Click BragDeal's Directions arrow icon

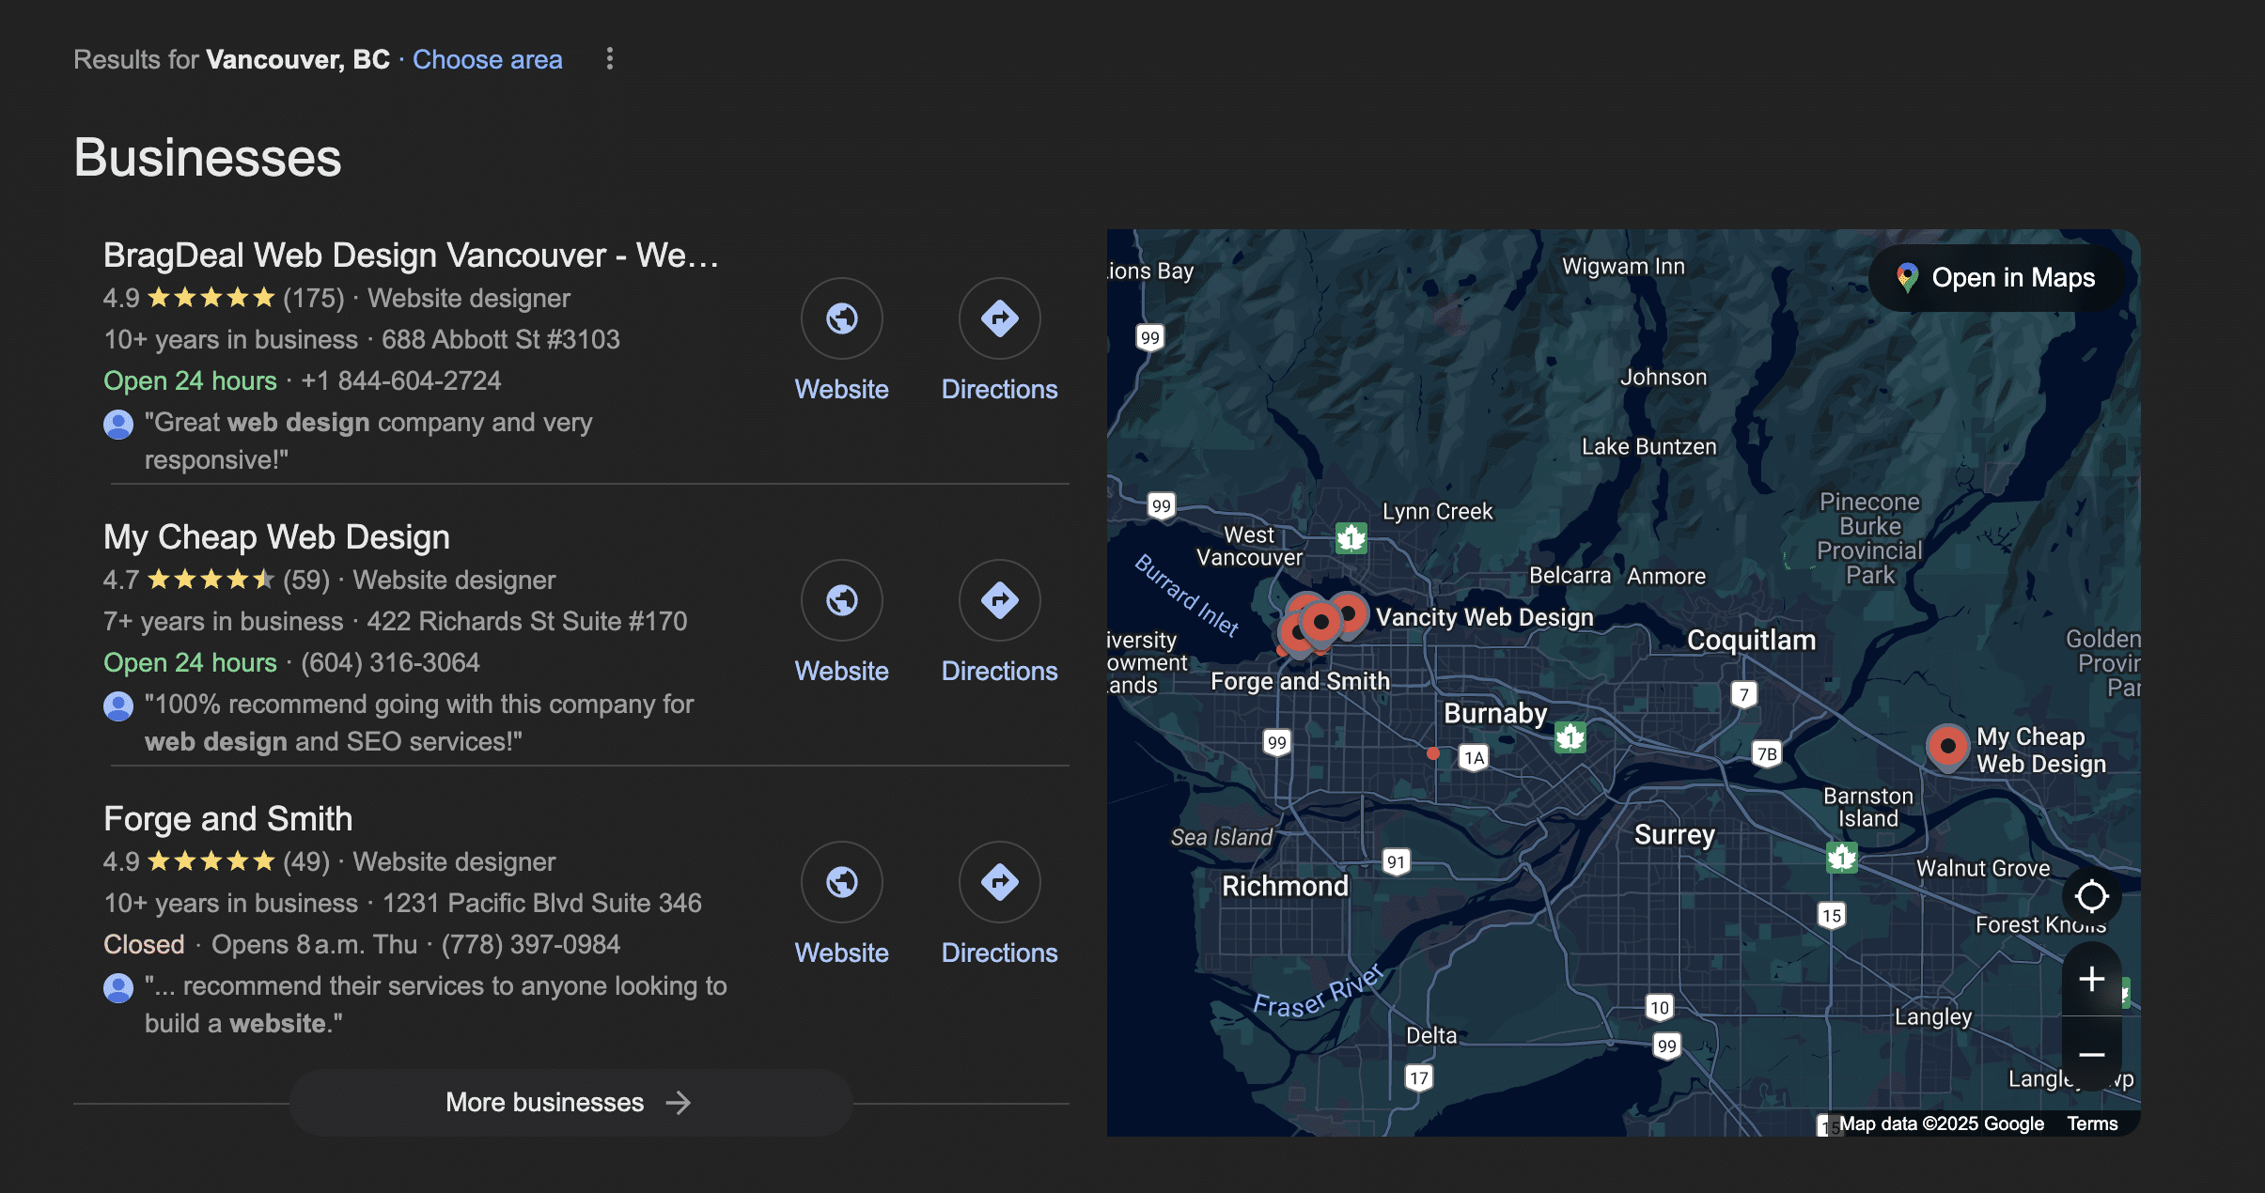[1000, 318]
